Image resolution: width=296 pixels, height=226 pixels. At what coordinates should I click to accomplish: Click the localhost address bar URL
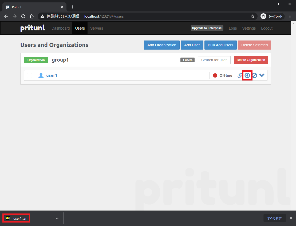(104, 17)
